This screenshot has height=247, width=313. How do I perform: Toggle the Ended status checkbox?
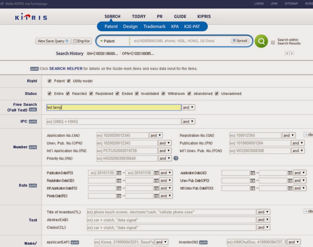(117, 93)
